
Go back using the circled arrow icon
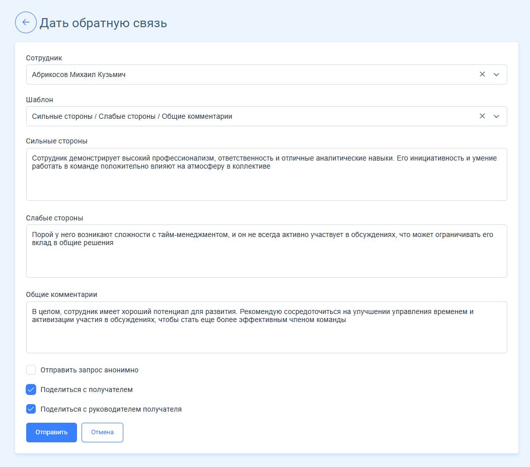(26, 22)
